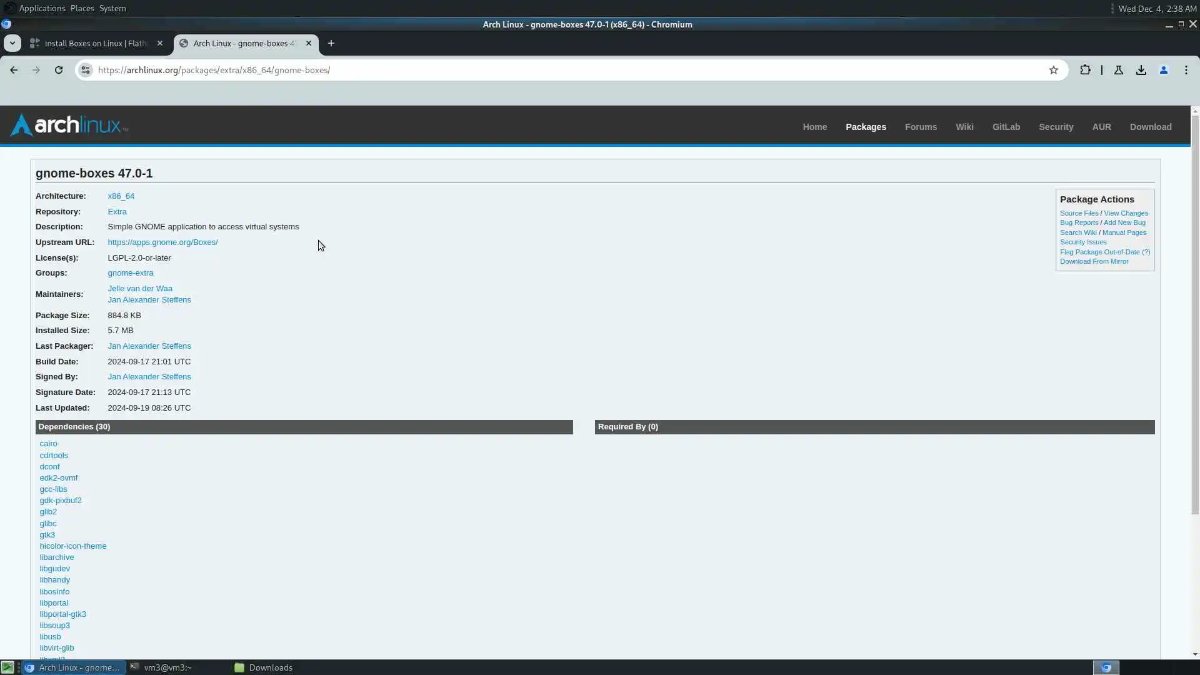This screenshot has height=675, width=1200.
Task: Open Chromium three-dot menu
Action: pos(1186,70)
